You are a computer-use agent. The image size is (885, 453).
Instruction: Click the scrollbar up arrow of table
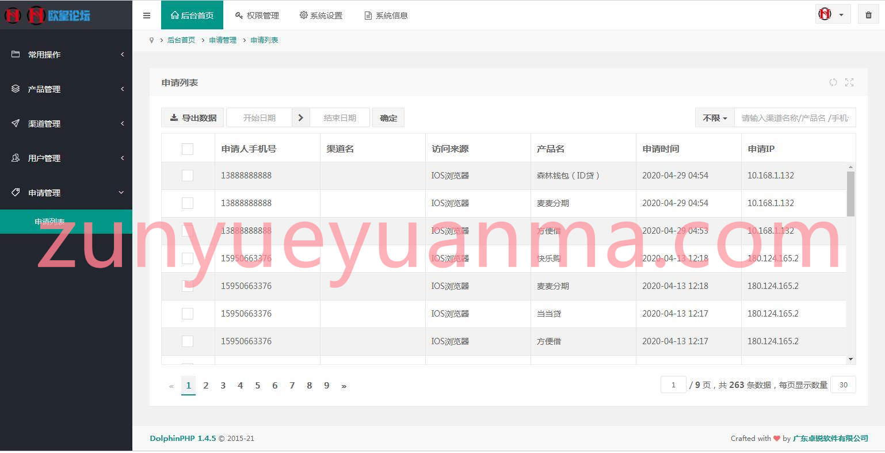point(850,167)
